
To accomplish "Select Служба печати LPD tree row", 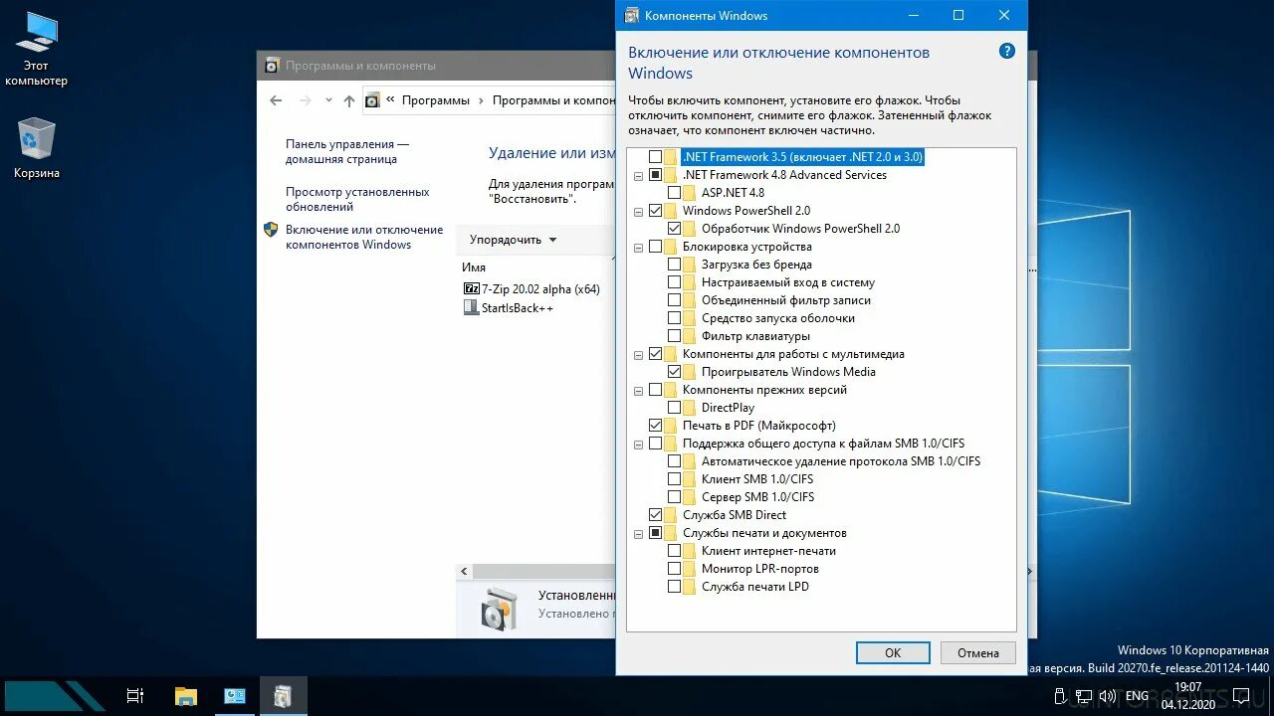I will (x=755, y=587).
